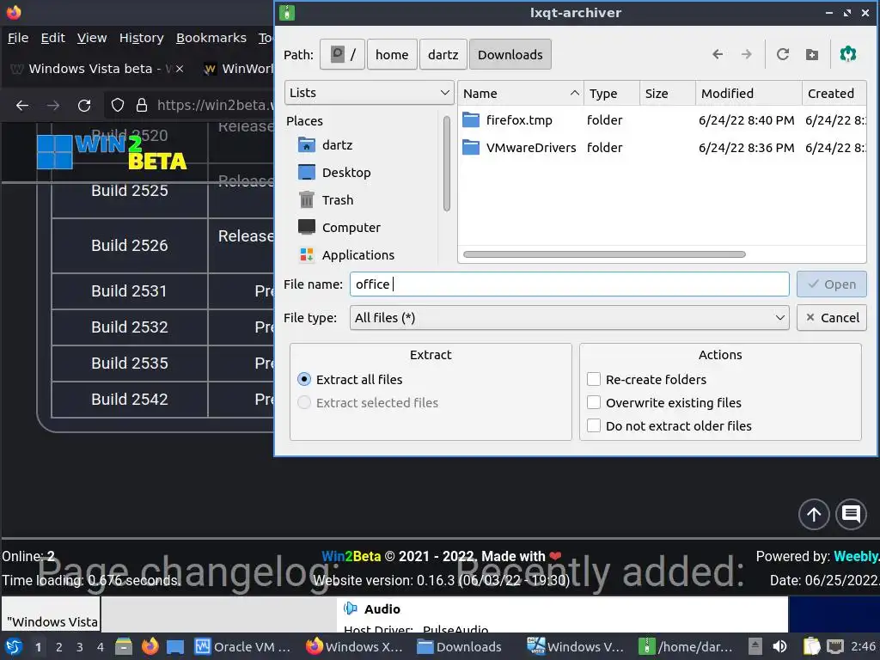This screenshot has width=880, height=660.
Task: Open the chat bubble icon on webpage
Action: 851,514
